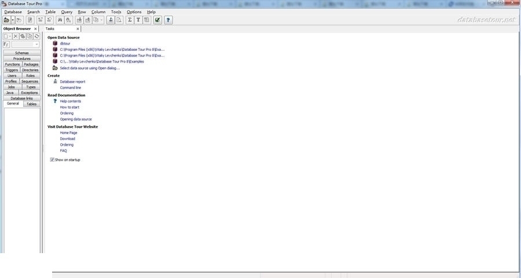Click the Database report link
The image size is (521, 278).
coord(72,81)
